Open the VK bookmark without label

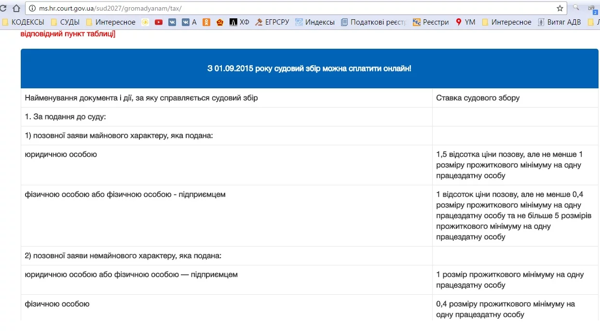[x=172, y=22]
